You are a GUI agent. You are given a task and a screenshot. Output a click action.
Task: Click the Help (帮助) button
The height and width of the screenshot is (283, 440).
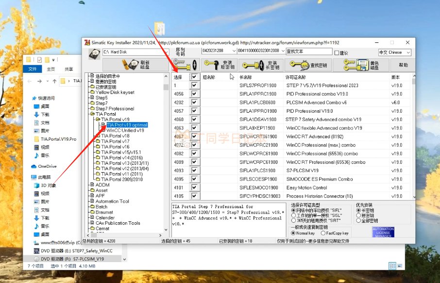click(x=403, y=65)
